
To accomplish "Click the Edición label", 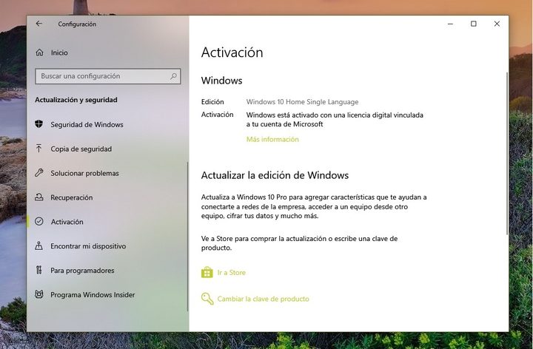I will click(x=212, y=101).
